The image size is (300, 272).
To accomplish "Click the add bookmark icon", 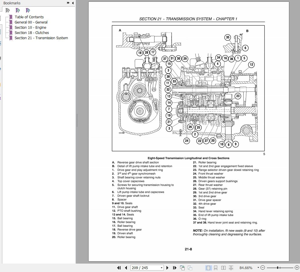I will point(18,10).
